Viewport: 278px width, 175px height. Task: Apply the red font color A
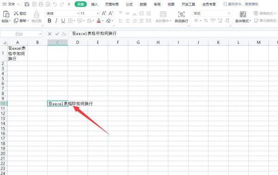pos(99,21)
